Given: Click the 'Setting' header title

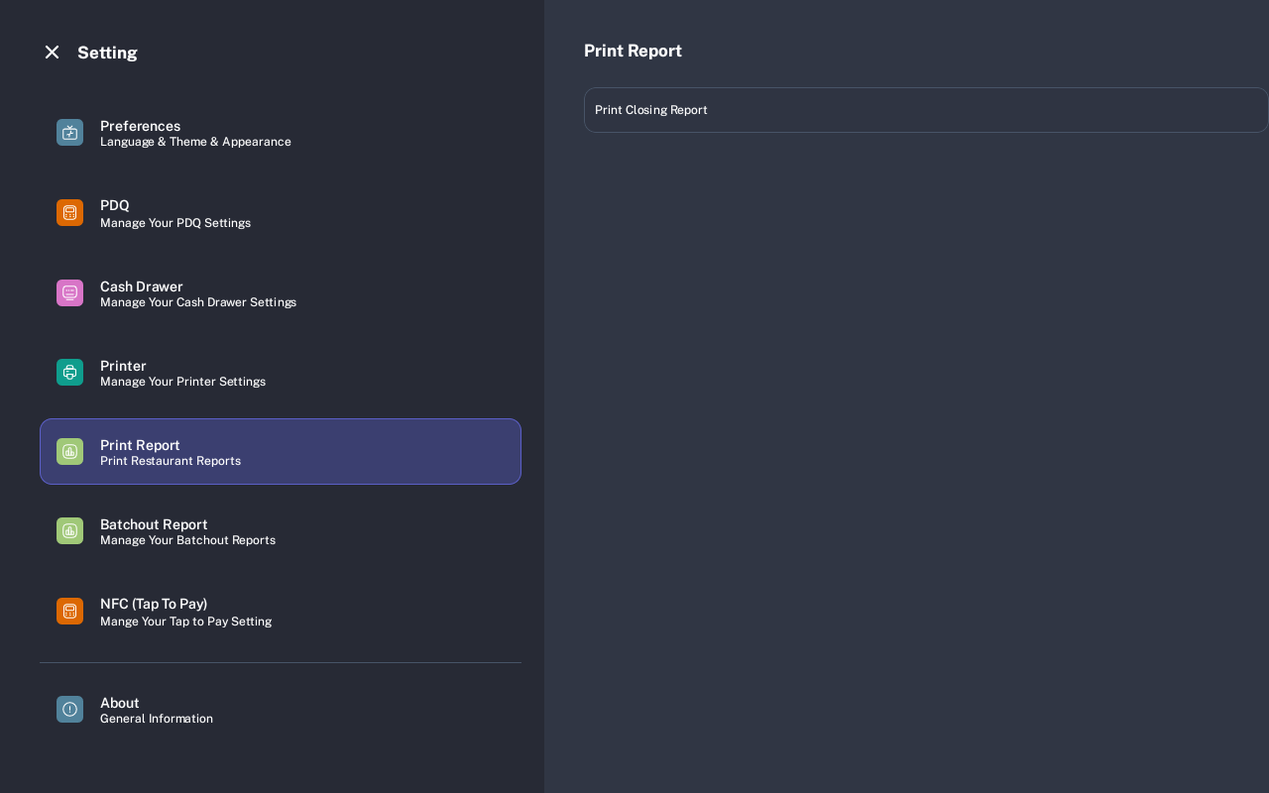Looking at the screenshot, I should click(107, 53).
